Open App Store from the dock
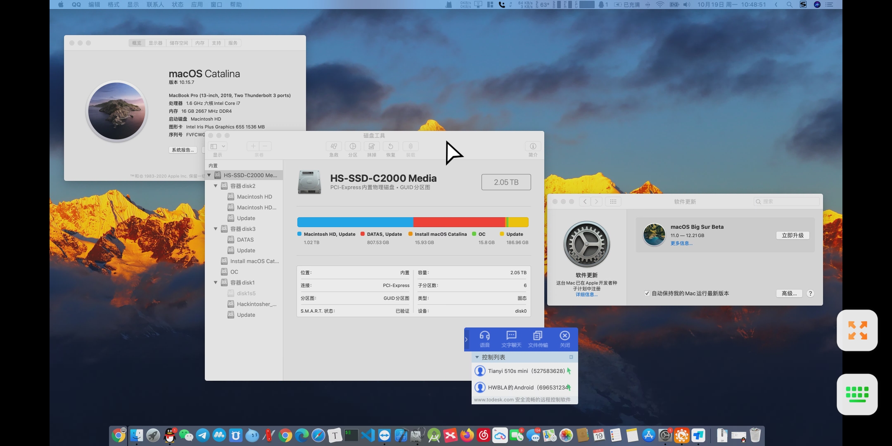The image size is (892, 446). (x=648, y=435)
